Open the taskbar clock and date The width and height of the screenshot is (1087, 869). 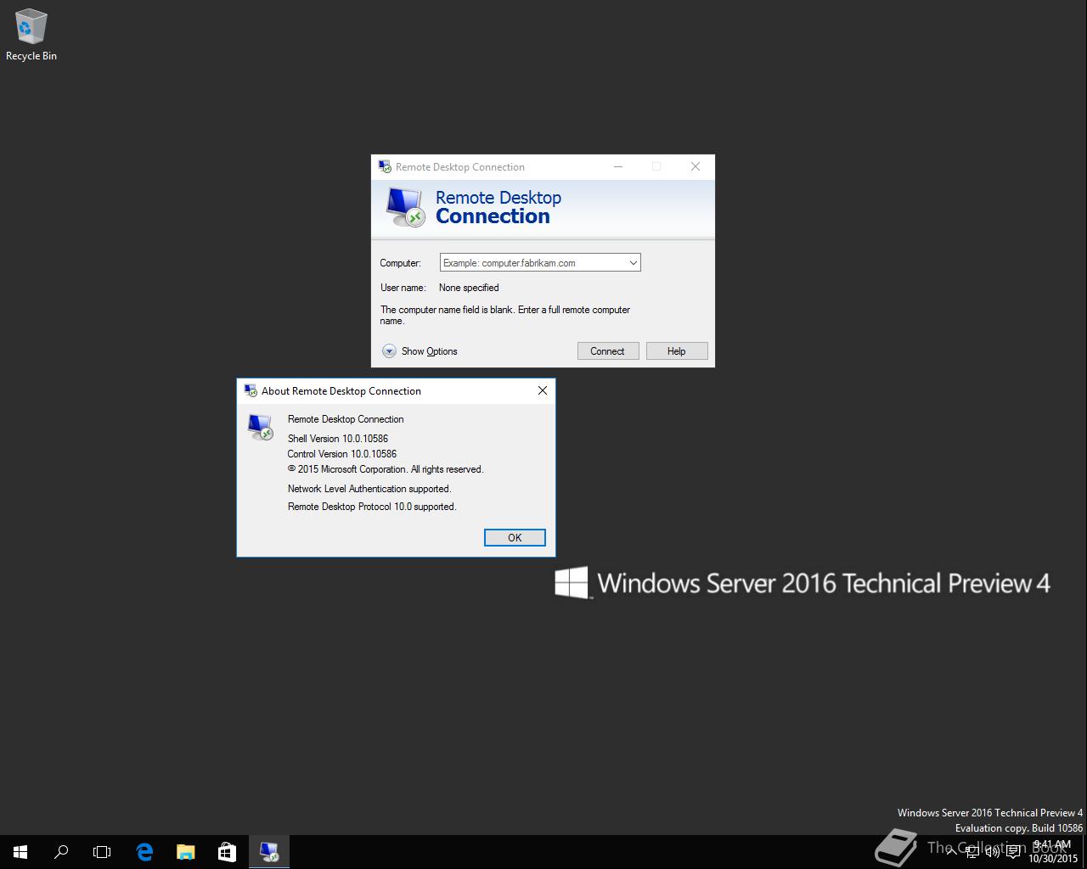tap(1053, 852)
